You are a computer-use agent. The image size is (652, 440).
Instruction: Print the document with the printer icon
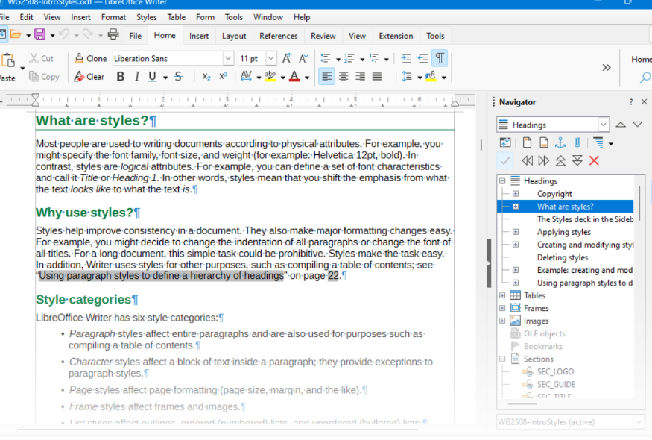[x=113, y=34]
